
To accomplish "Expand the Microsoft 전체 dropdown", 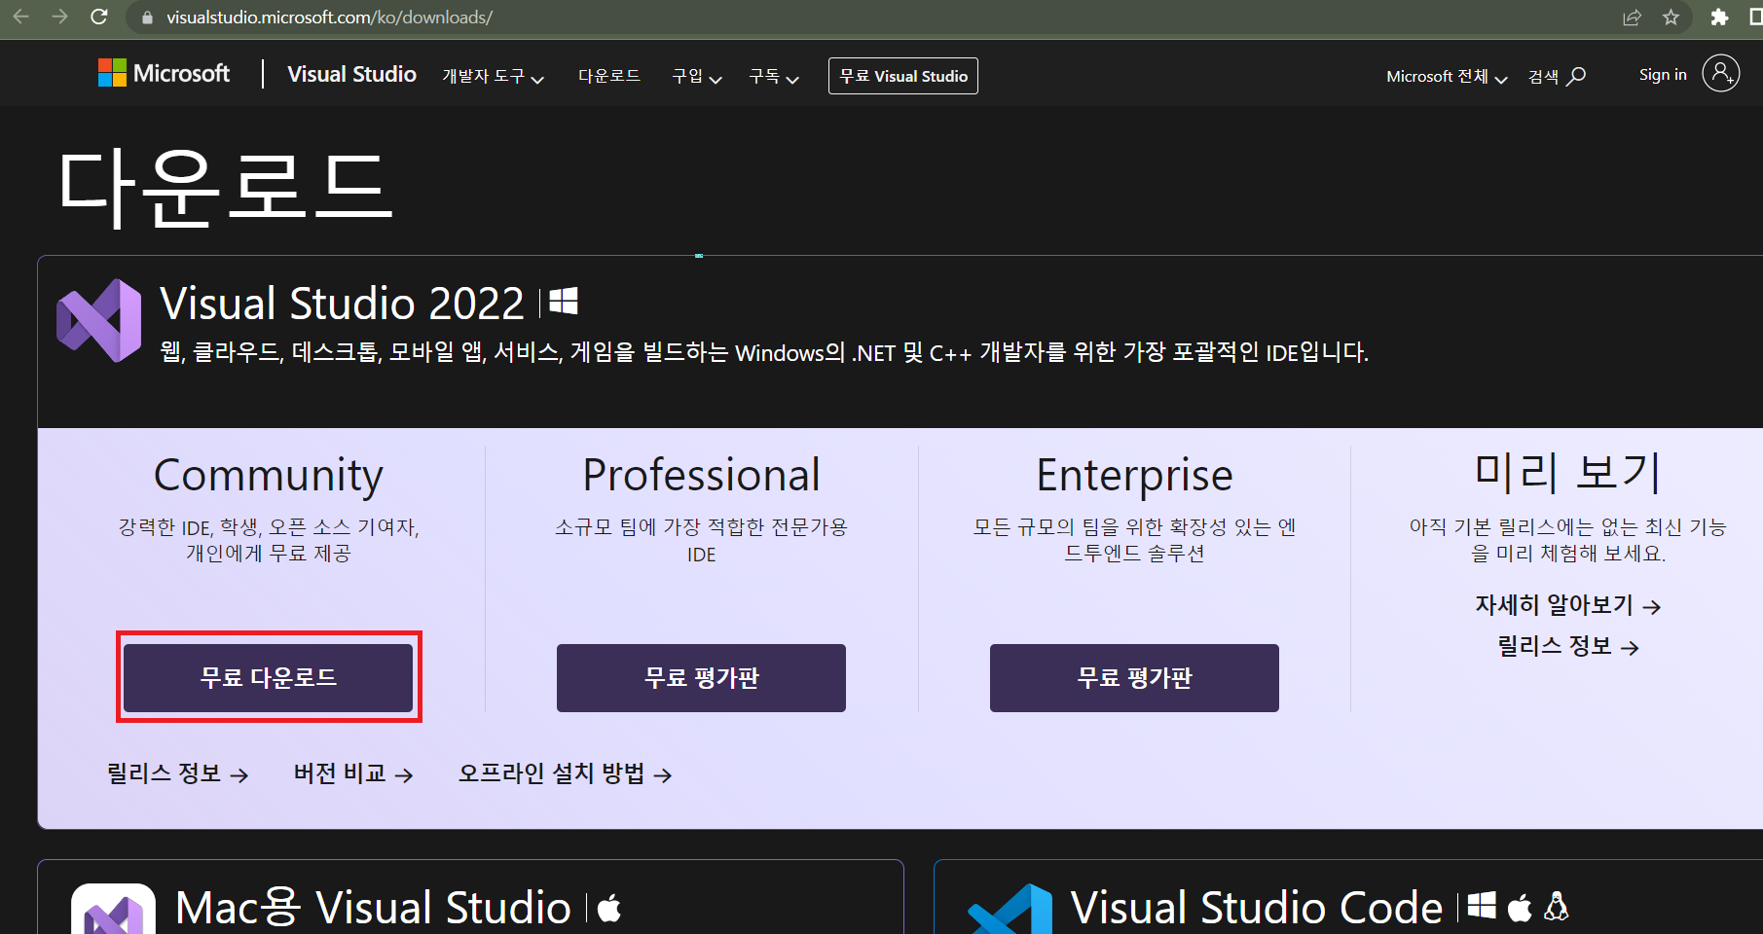I will [1447, 76].
